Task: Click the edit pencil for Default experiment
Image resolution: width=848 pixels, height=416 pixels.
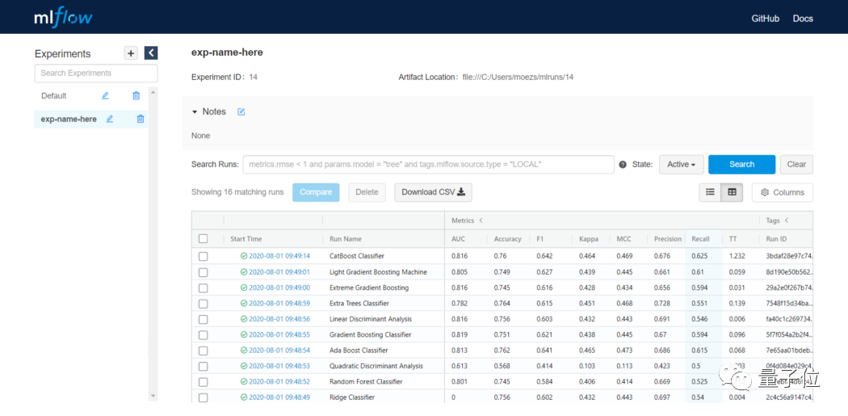Action: (x=105, y=95)
